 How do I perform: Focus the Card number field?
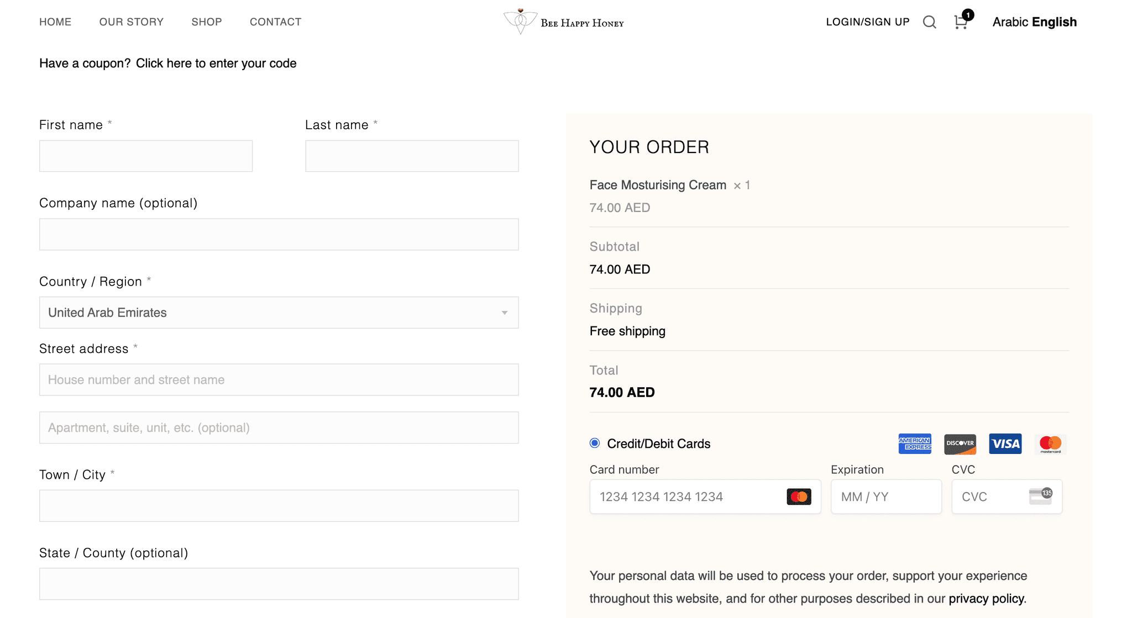coord(705,496)
